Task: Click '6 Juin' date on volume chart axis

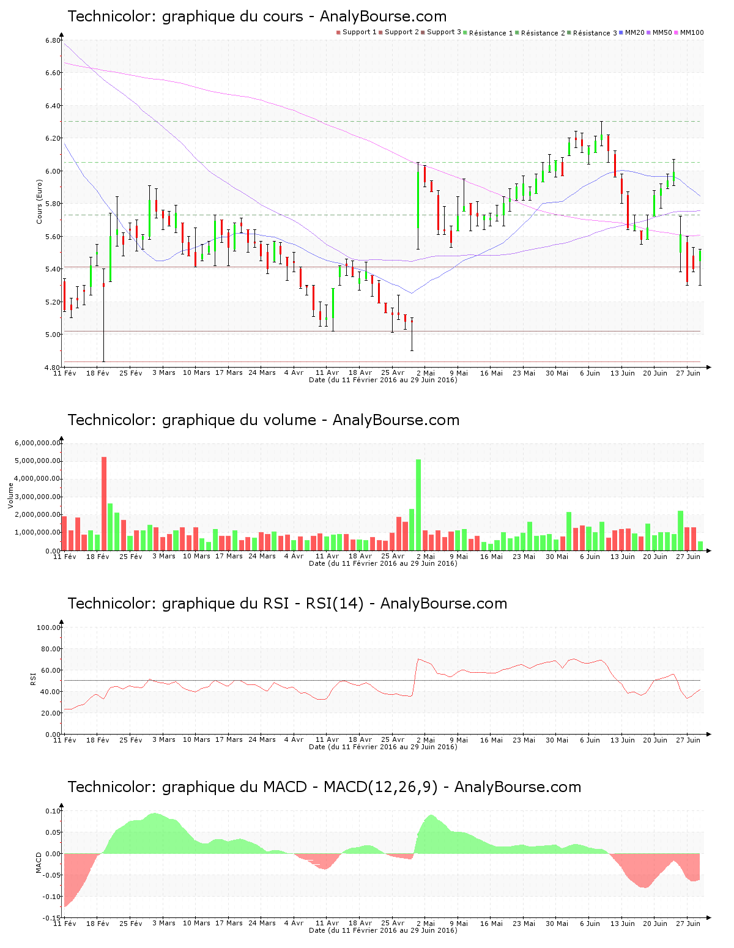Action: (x=590, y=556)
